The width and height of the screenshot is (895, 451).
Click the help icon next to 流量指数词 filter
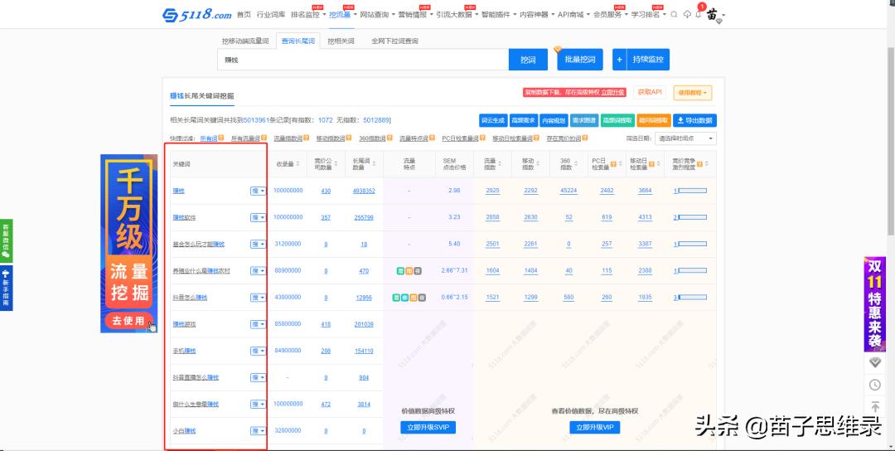(x=307, y=138)
